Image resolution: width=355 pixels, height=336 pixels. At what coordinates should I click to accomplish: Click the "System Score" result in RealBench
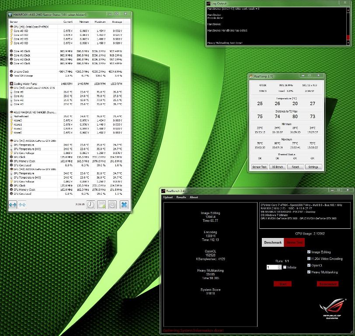(210, 291)
